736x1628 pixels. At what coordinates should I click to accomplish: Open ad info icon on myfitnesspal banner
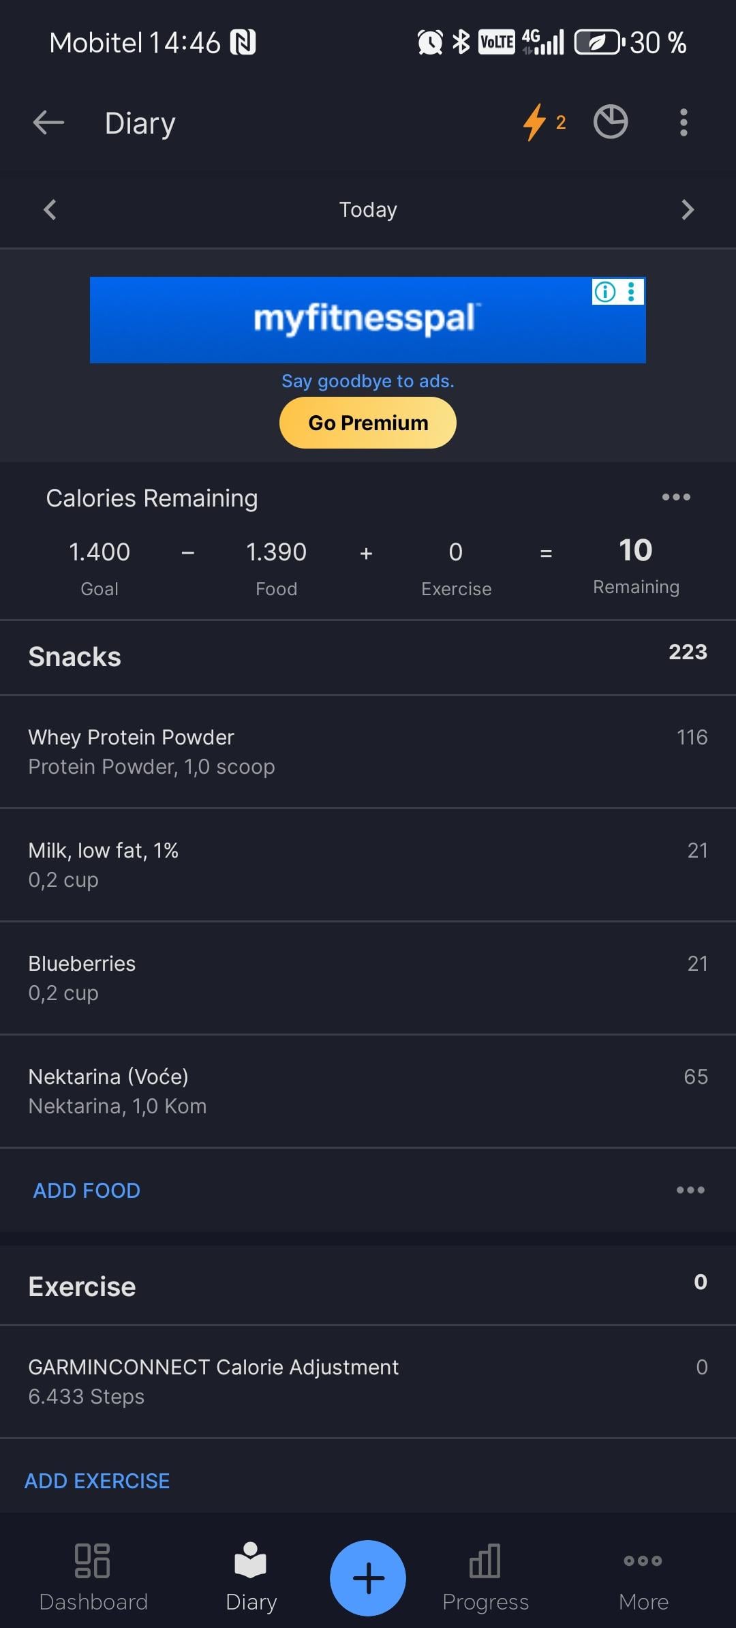tap(605, 292)
